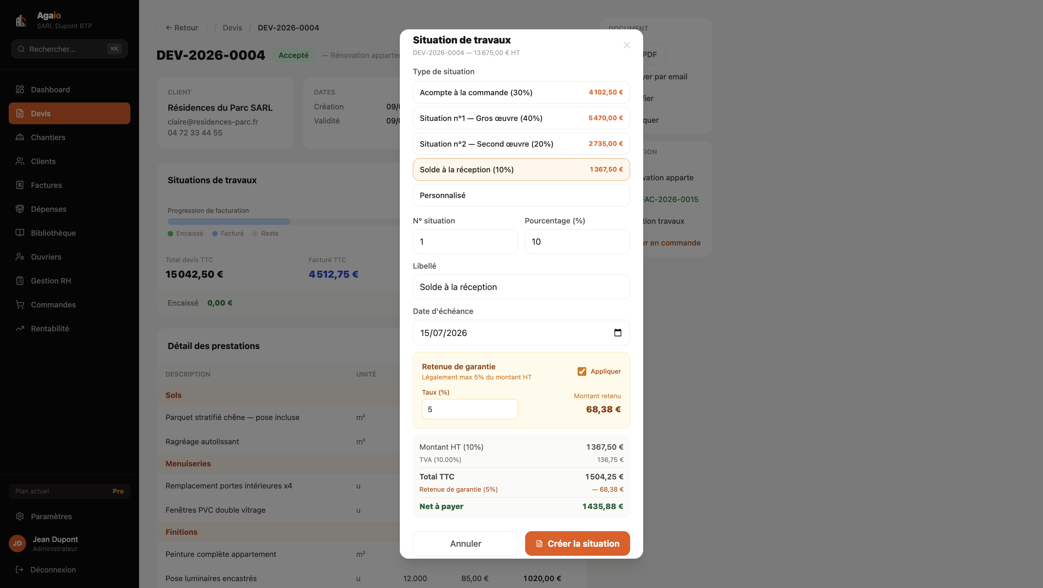Click the Devis breadcrumb link

tap(233, 28)
